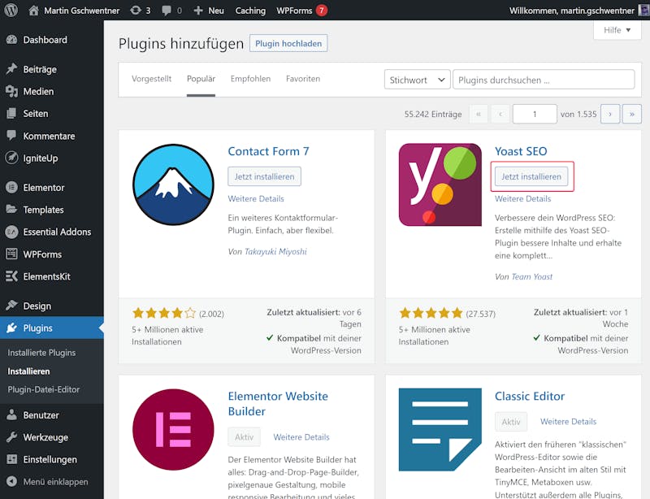
Task: Expand the Hilfe help panel
Action: pyautogui.click(x=617, y=30)
